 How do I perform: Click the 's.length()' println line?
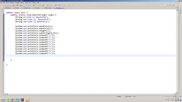(33, 31)
